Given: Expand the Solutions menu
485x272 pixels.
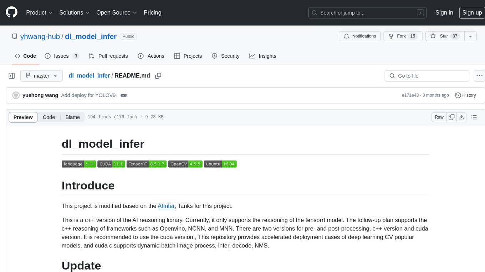Looking at the screenshot, I should click(74, 12).
